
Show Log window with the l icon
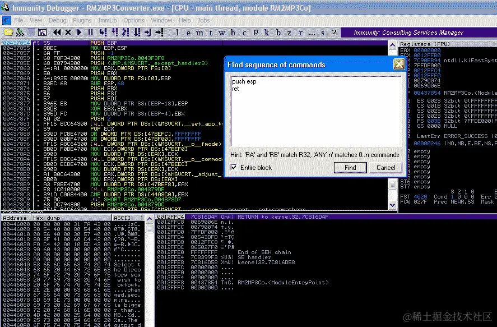pyautogui.click(x=177, y=33)
